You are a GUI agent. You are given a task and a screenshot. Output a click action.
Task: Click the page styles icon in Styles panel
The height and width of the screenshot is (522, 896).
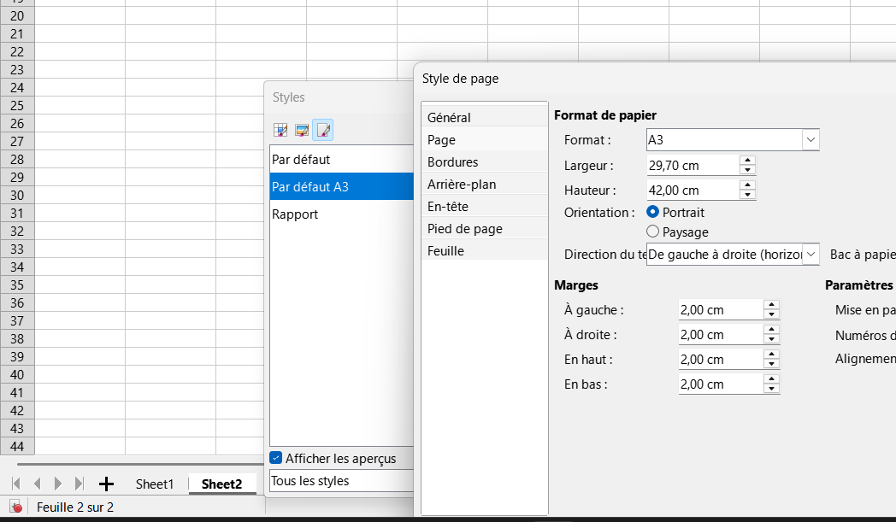click(x=323, y=130)
